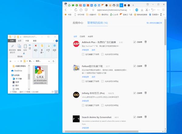Click the 导入其他浏览器应用 link
182x134 pixels.
click(x=154, y=23)
